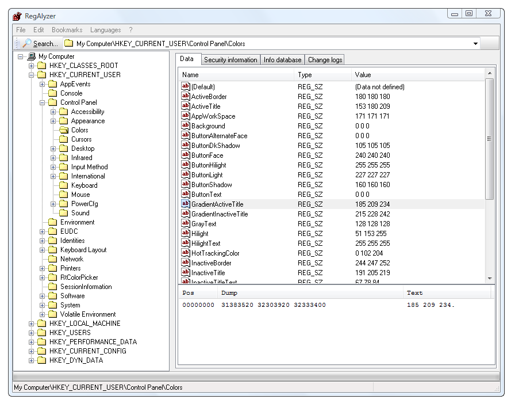Select the HKEY_CURRENT_CONFIG tree item
Screen dimensions: 515x407
pyautogui.click(x=88, y=351)
